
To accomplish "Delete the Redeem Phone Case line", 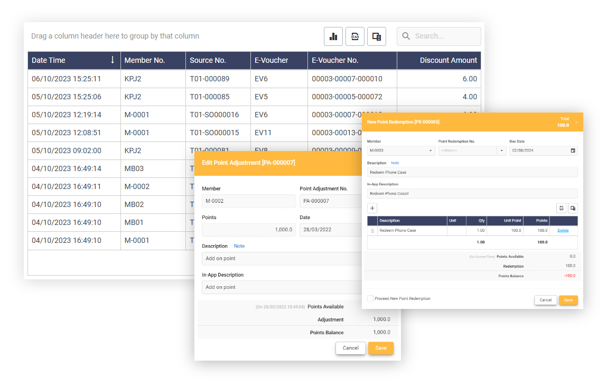I will [x=563, y=231].
